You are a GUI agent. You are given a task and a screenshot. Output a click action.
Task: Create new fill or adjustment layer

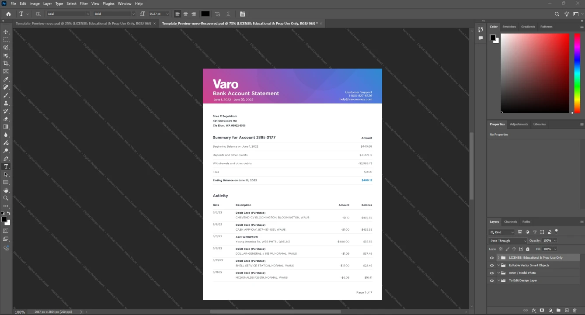550,310
